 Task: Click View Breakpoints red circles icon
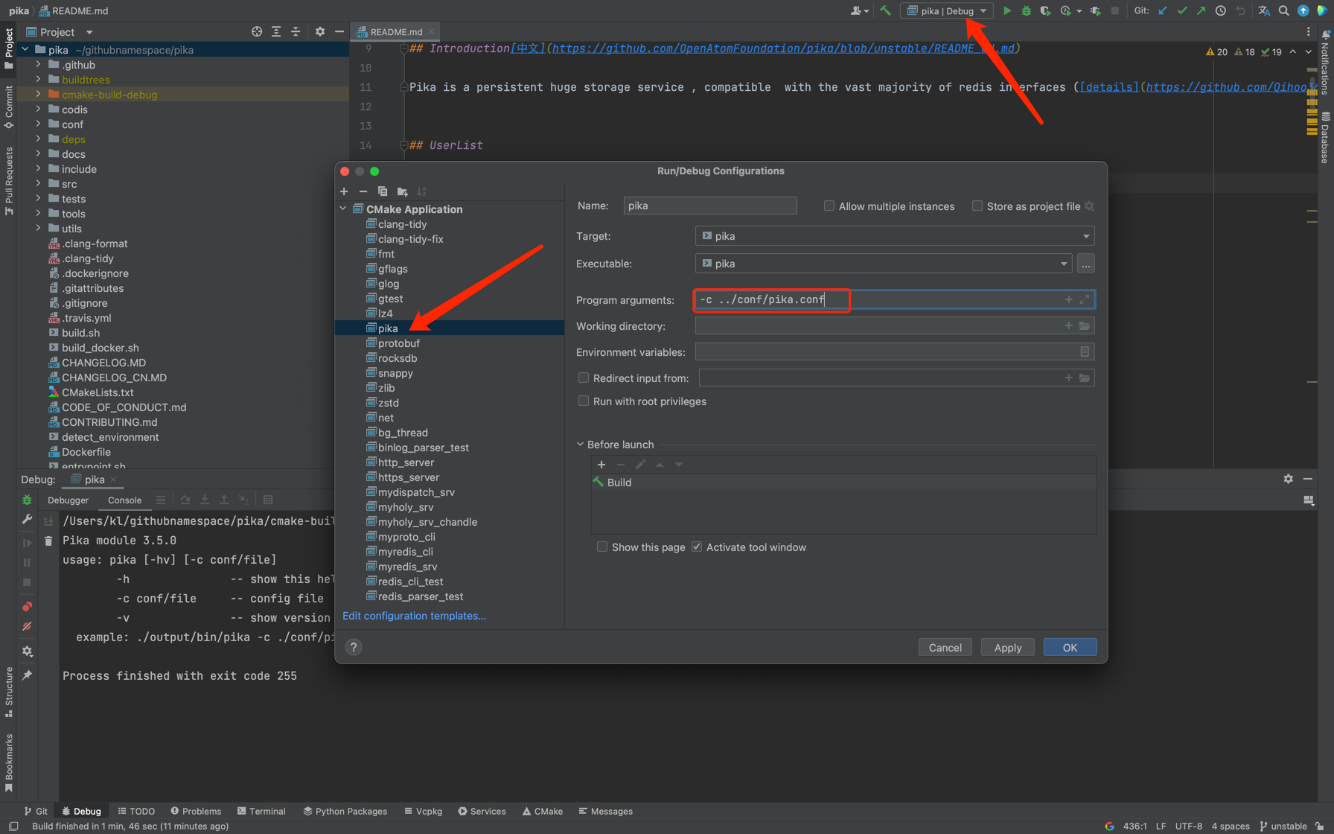28,607
